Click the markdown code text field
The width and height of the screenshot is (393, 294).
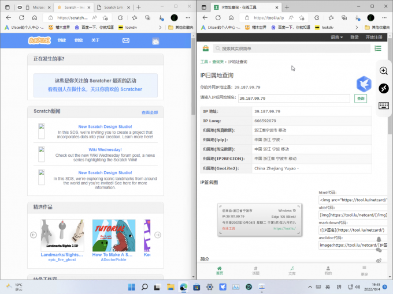(353, 230)
